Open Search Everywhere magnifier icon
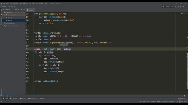The image size is (188, 105). (187, 7)
